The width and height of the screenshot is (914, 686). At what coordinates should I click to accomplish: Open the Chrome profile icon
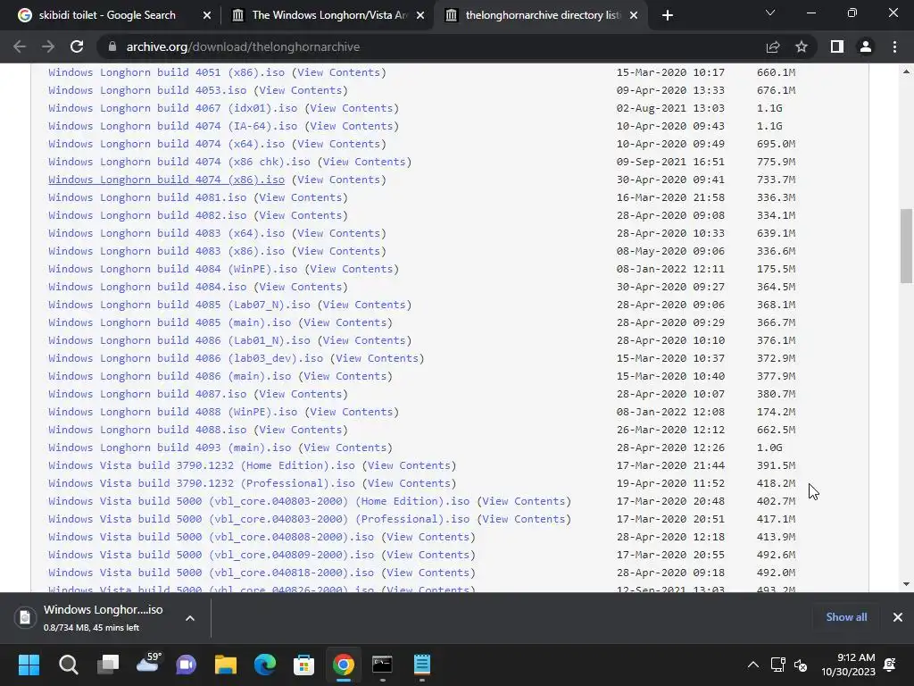pyautogui.click(x=866, y=46)
